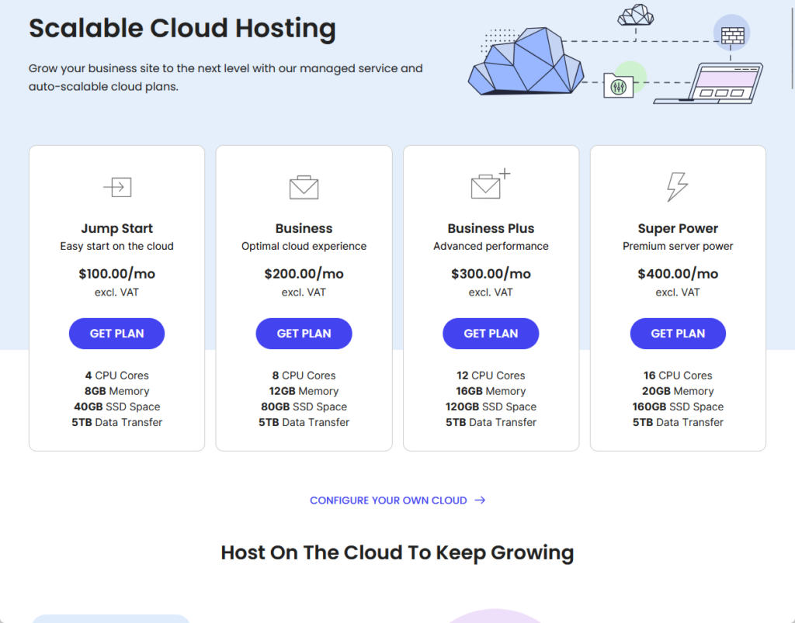Image resolution: width=795 pixels, height=623 pixels.
Task: Click the laptop illustration in header
Action: point(708,84)
